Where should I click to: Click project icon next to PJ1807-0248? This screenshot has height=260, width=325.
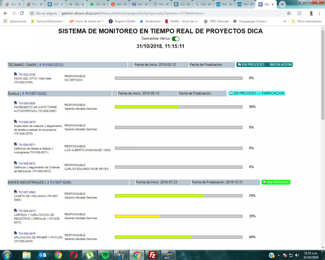pyautogui.click(x=47, y=182)
